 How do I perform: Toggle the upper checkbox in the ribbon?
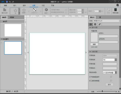coord(66,10)
